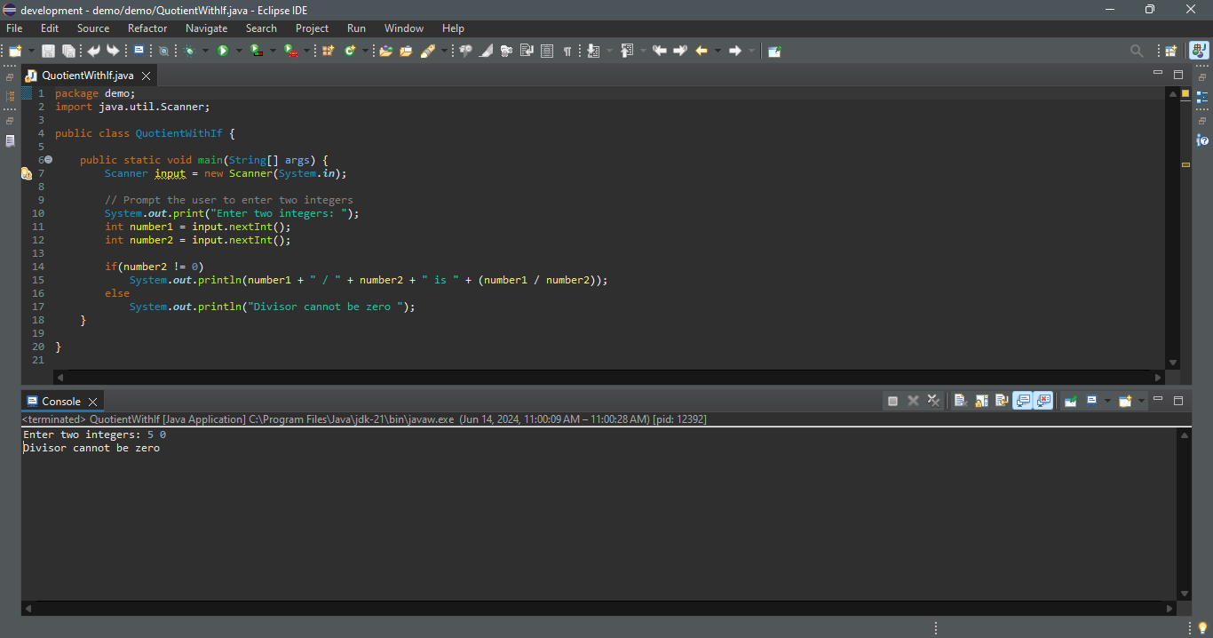Select the QuotientWithIf.java editor tab
This screenshot has height=638, width=1213.
coord(87,76)
